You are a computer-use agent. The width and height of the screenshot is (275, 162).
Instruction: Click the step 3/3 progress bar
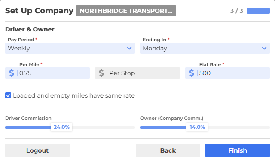[x=258, y=11]
